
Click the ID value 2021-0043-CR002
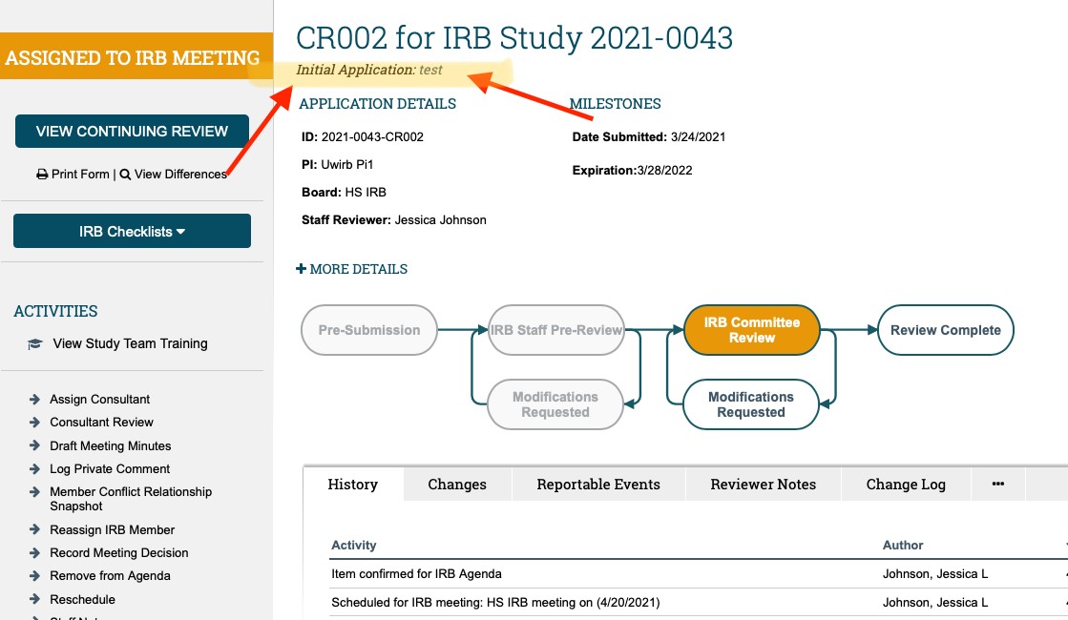click(372, 136)
